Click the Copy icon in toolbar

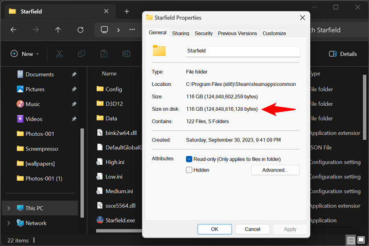tap(81, 54)
